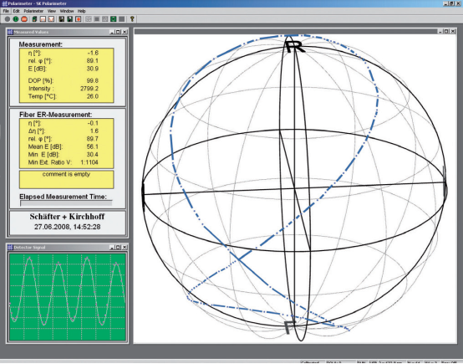463x364 pixels.
Task: Click the Detector Signal waveform plot
Action: click(x=68, y=297)
